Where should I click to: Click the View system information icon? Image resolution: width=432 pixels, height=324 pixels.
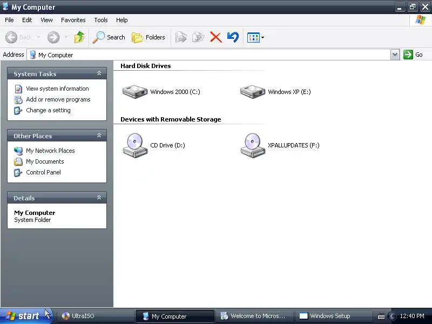pos(18,89)
